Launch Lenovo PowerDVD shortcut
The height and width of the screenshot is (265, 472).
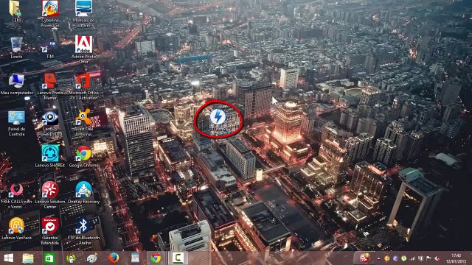tap(50, 123)
